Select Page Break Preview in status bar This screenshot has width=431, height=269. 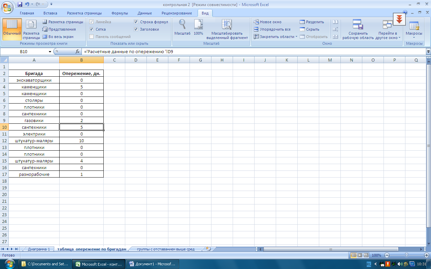pyautogui.click(x=366, y=255)
